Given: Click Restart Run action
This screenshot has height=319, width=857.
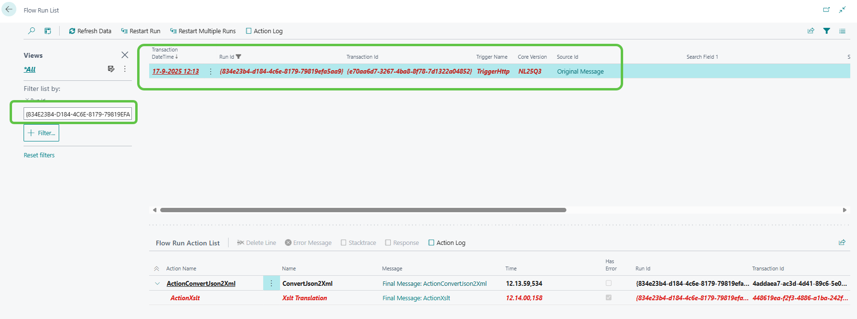Looking at the screenshot, I should 141,31.
